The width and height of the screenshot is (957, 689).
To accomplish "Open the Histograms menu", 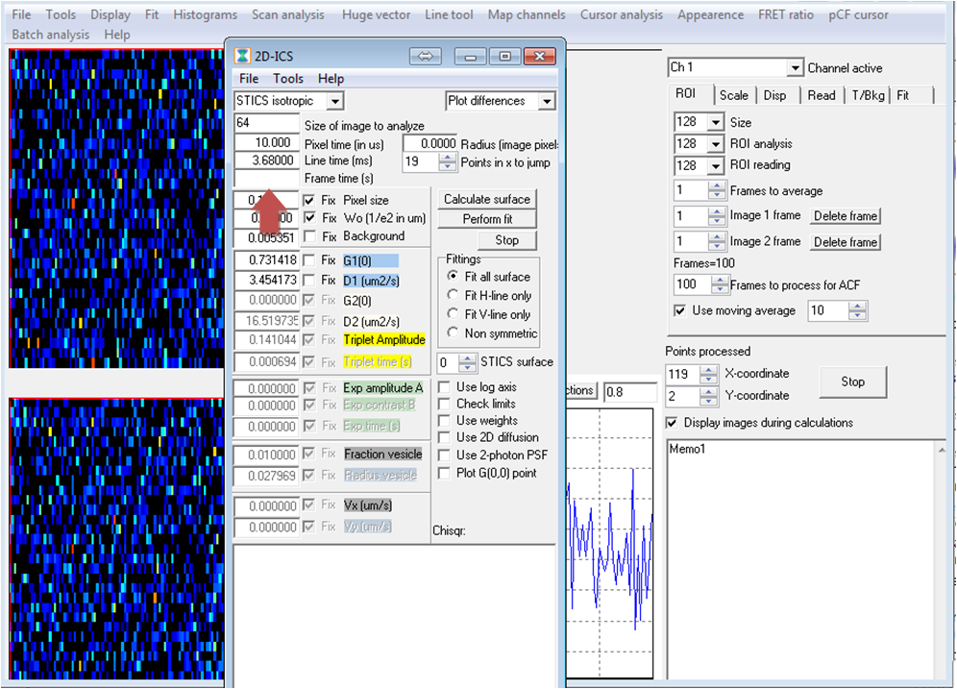I will point(206,14).
